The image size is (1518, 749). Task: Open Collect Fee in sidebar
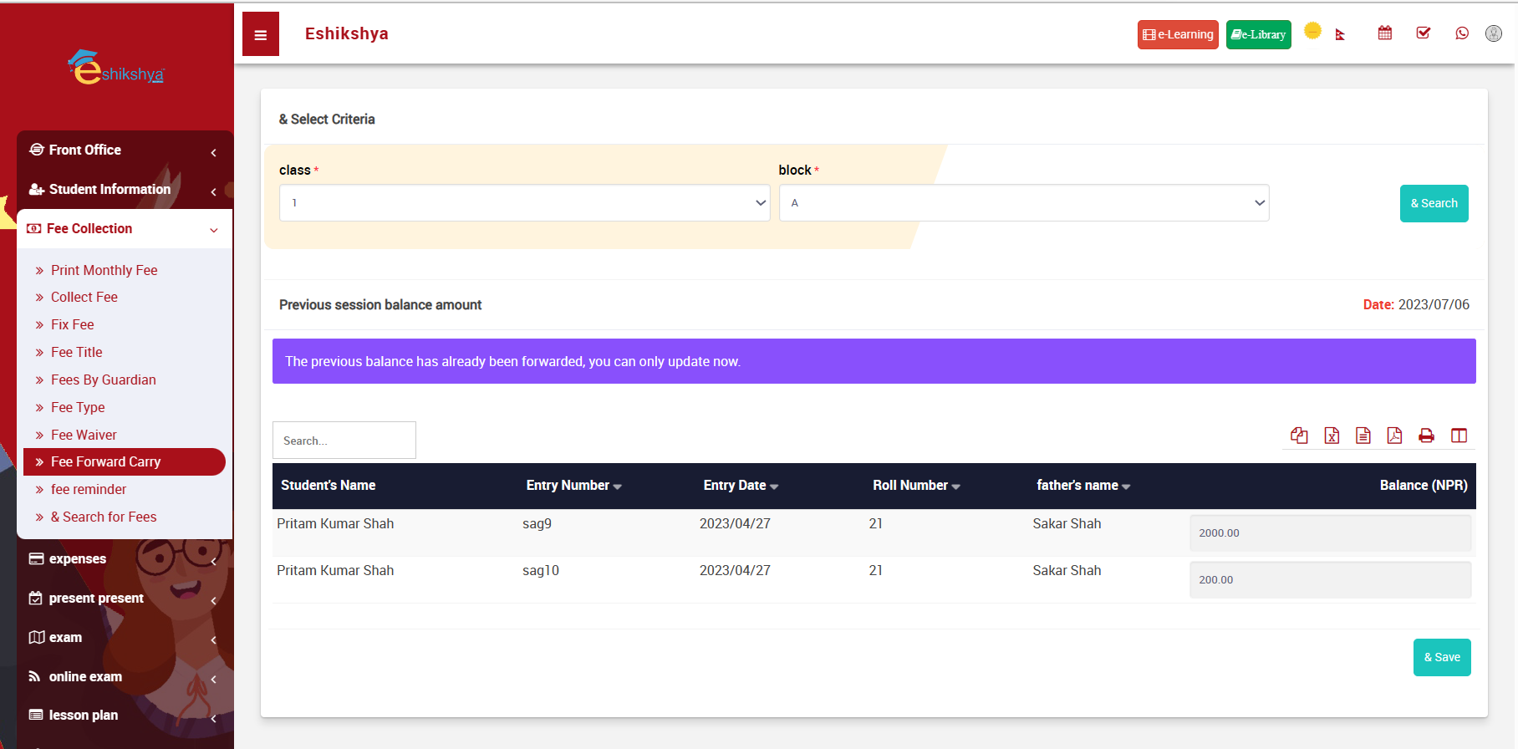point(84,298)
